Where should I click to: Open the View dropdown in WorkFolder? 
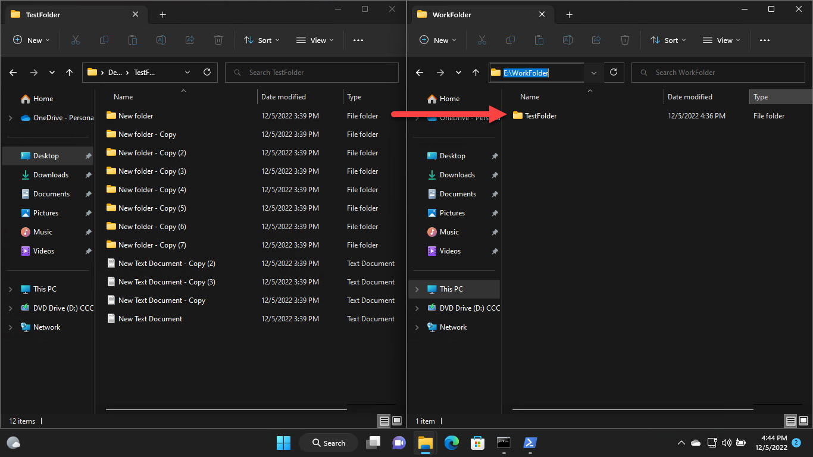721,40
